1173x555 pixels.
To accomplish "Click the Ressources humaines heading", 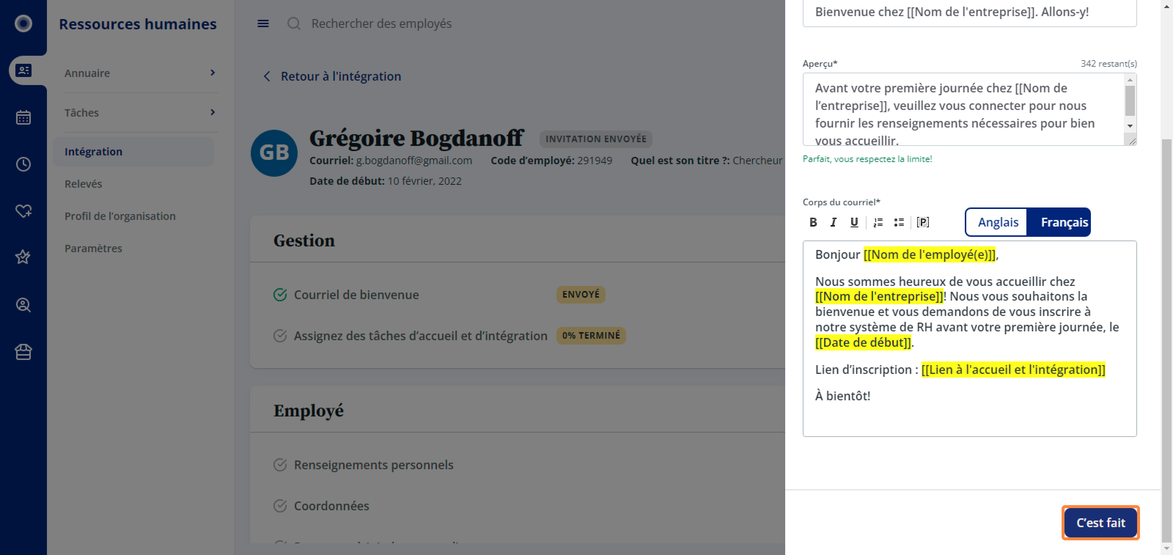I will tap(138, 24).
